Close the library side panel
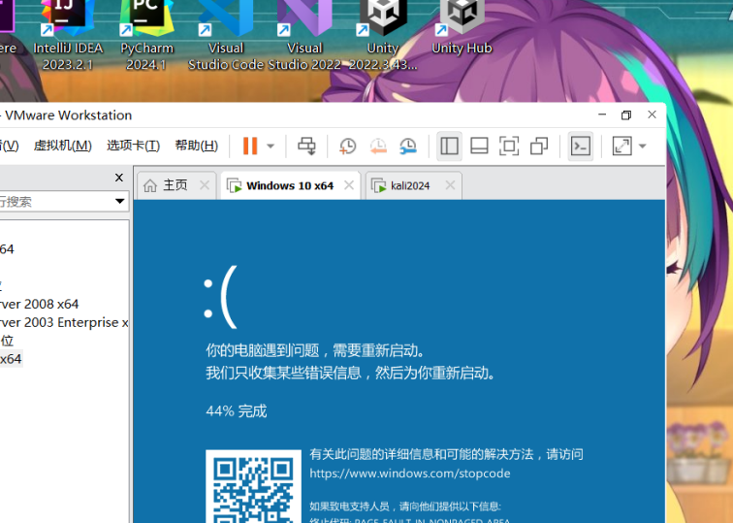Screen dimensions: 733x523 pos(119,178)
